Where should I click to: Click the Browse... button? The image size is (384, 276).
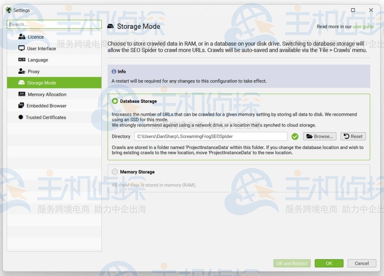click(x=319, y=136)
